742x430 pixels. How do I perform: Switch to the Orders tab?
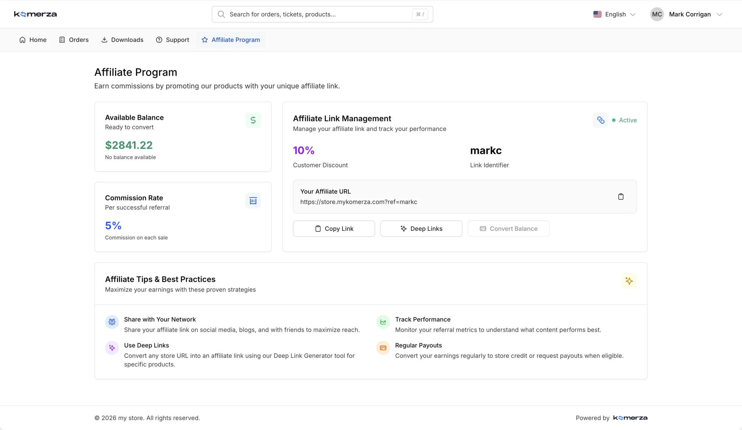point(74,40)
